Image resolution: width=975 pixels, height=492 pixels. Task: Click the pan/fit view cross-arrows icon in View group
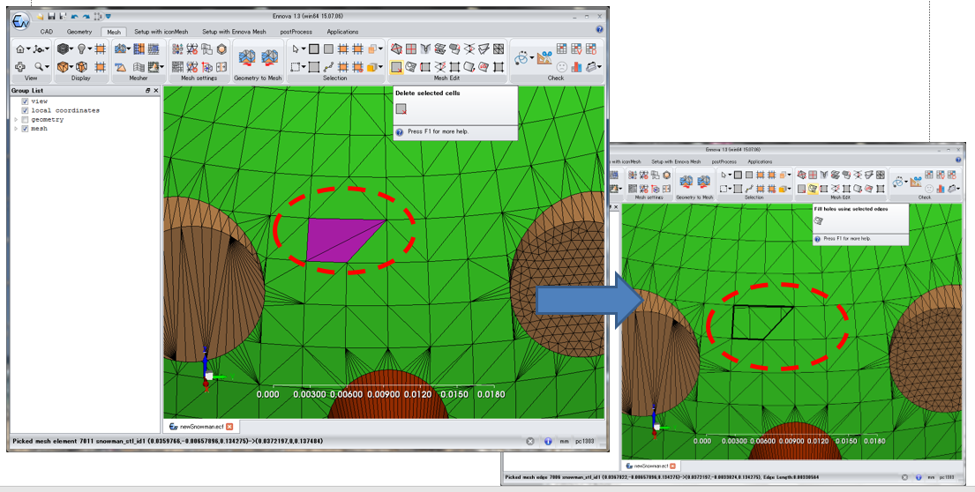[20, 66]
